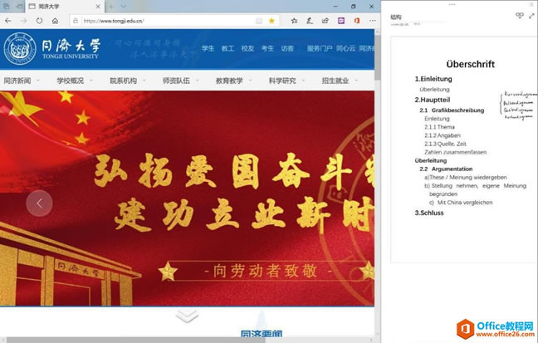
Task: Click the 2.2 Argumentation line
Action: click(x=446, y=169)
